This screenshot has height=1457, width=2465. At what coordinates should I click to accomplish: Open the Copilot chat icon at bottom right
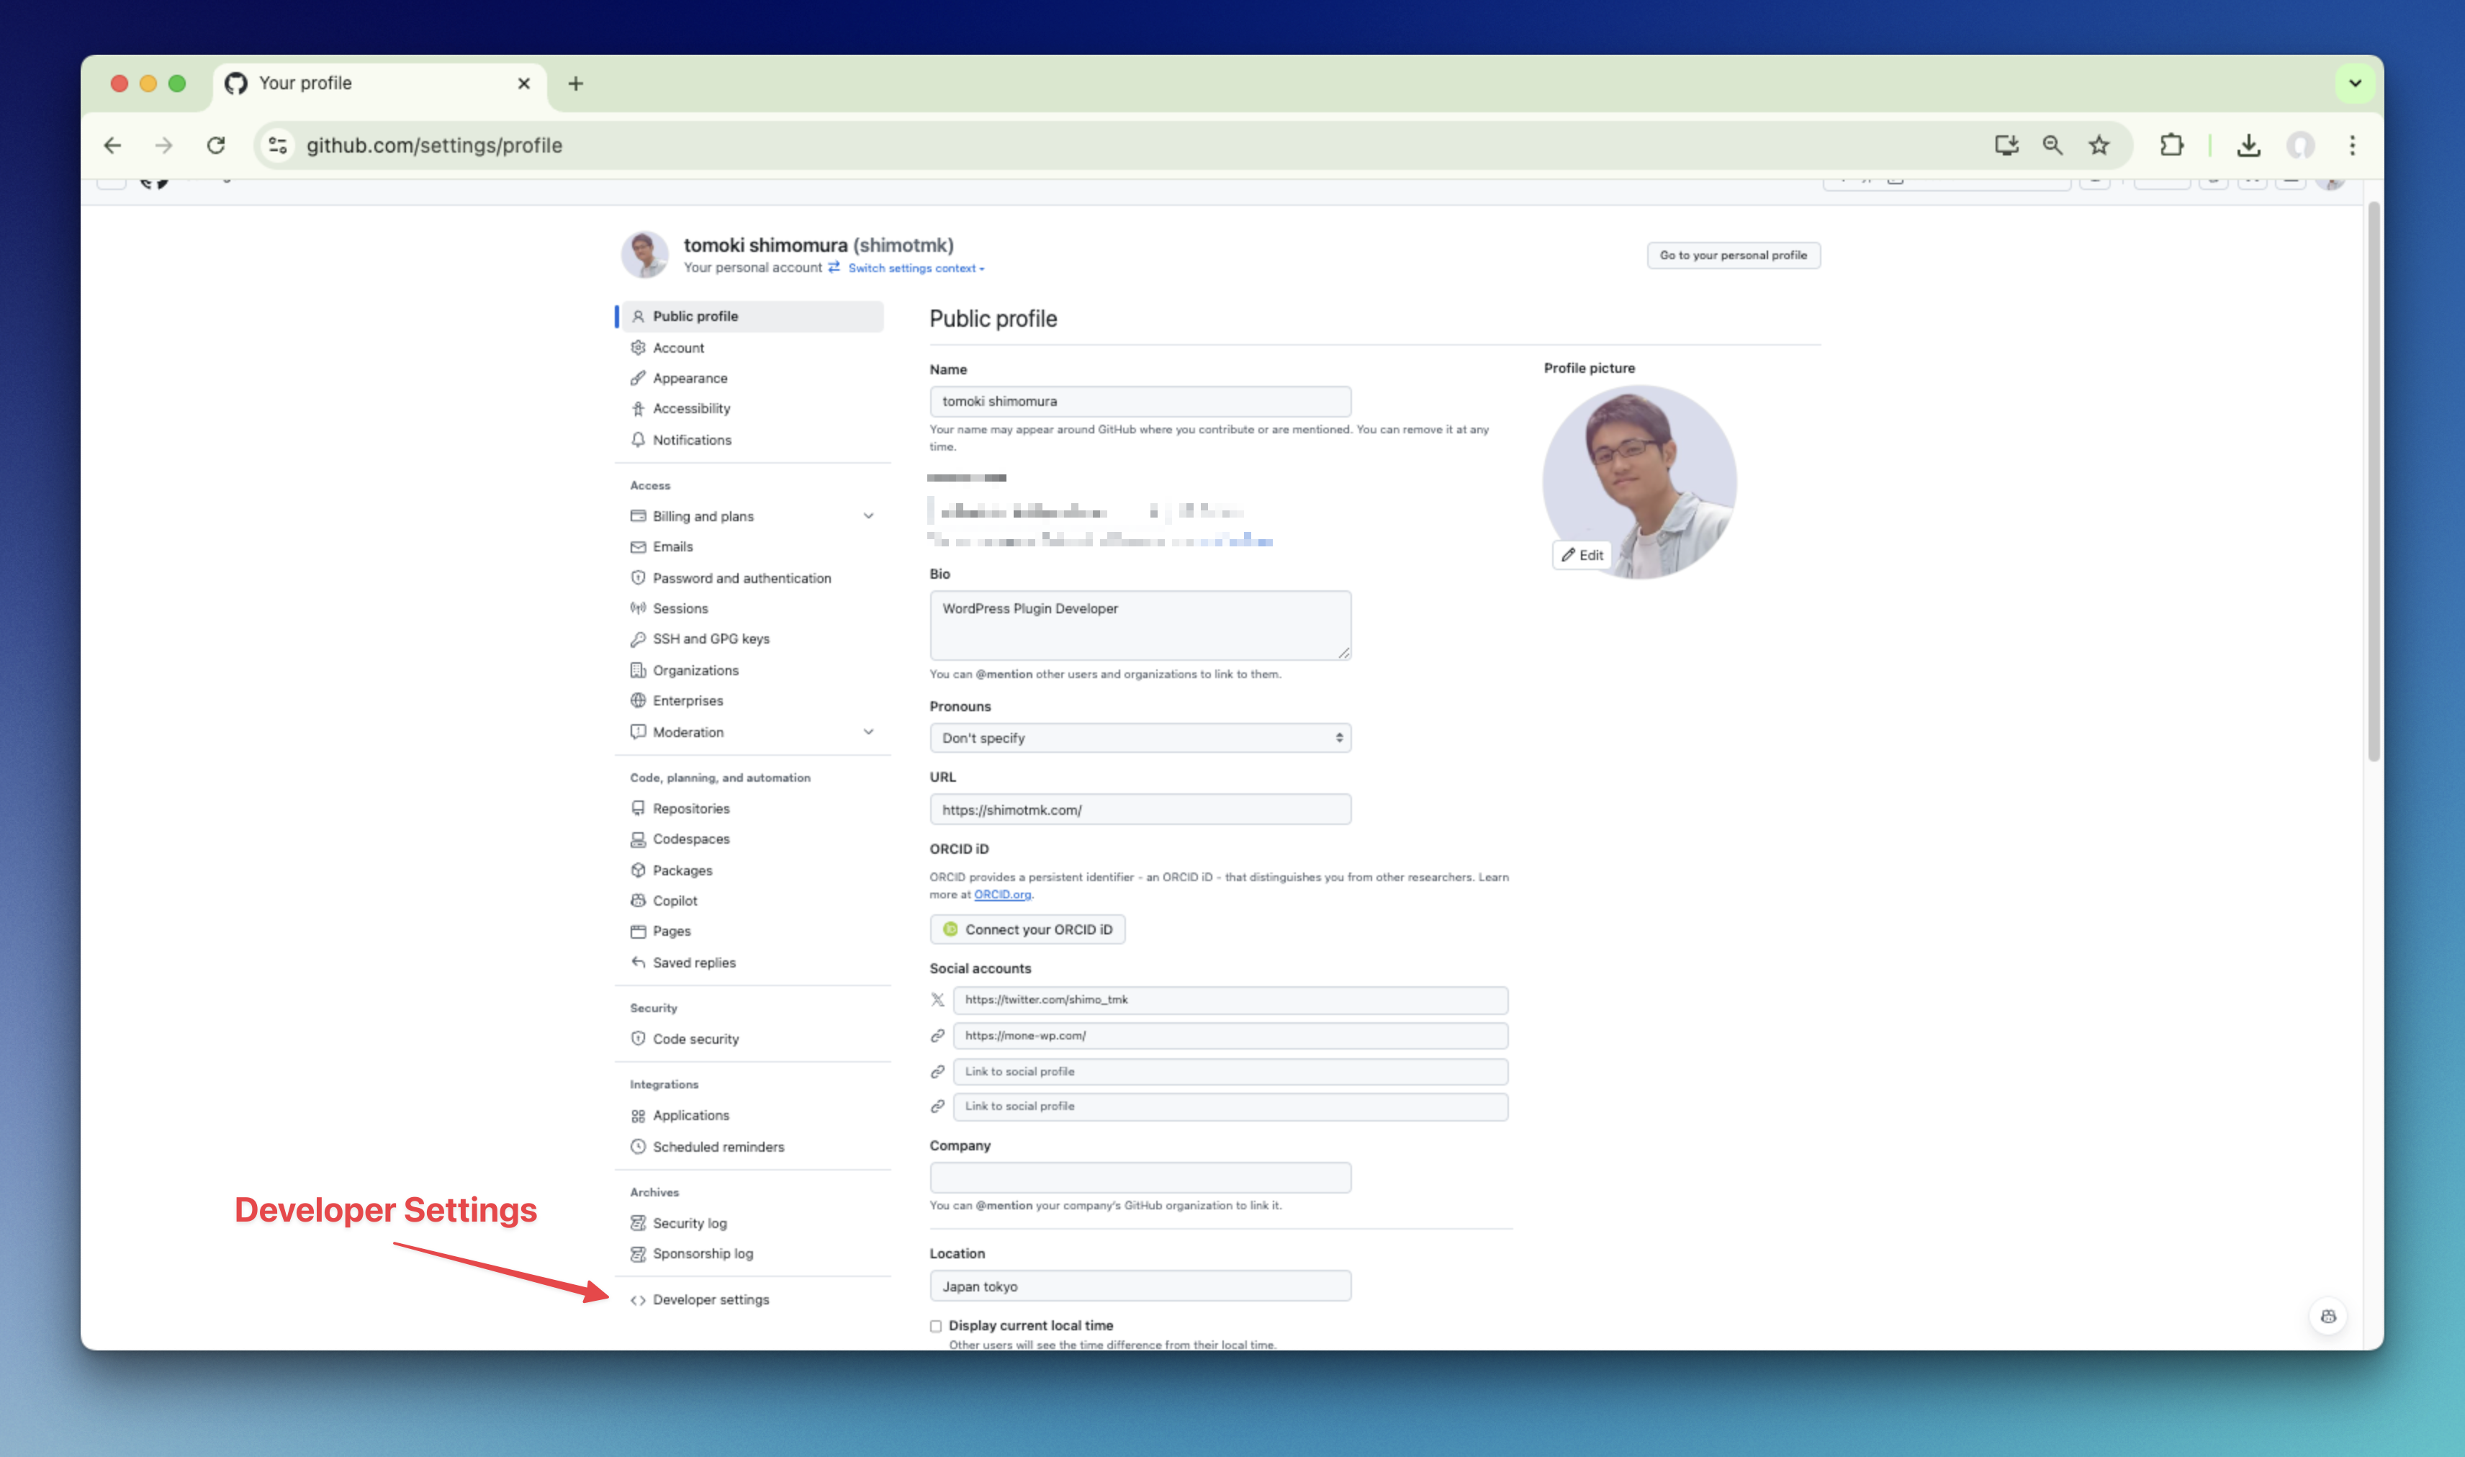(x=2327, y=1317)
